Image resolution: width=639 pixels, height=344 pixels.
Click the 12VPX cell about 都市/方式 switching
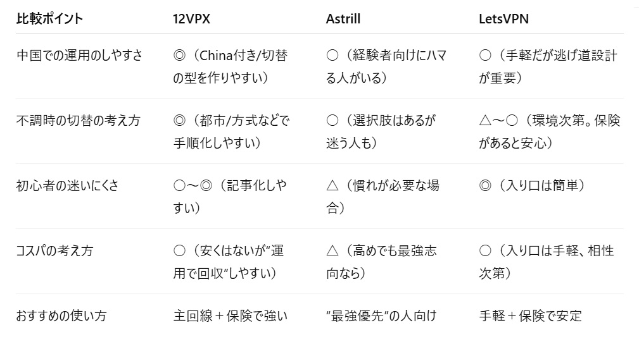click(230, 132)
